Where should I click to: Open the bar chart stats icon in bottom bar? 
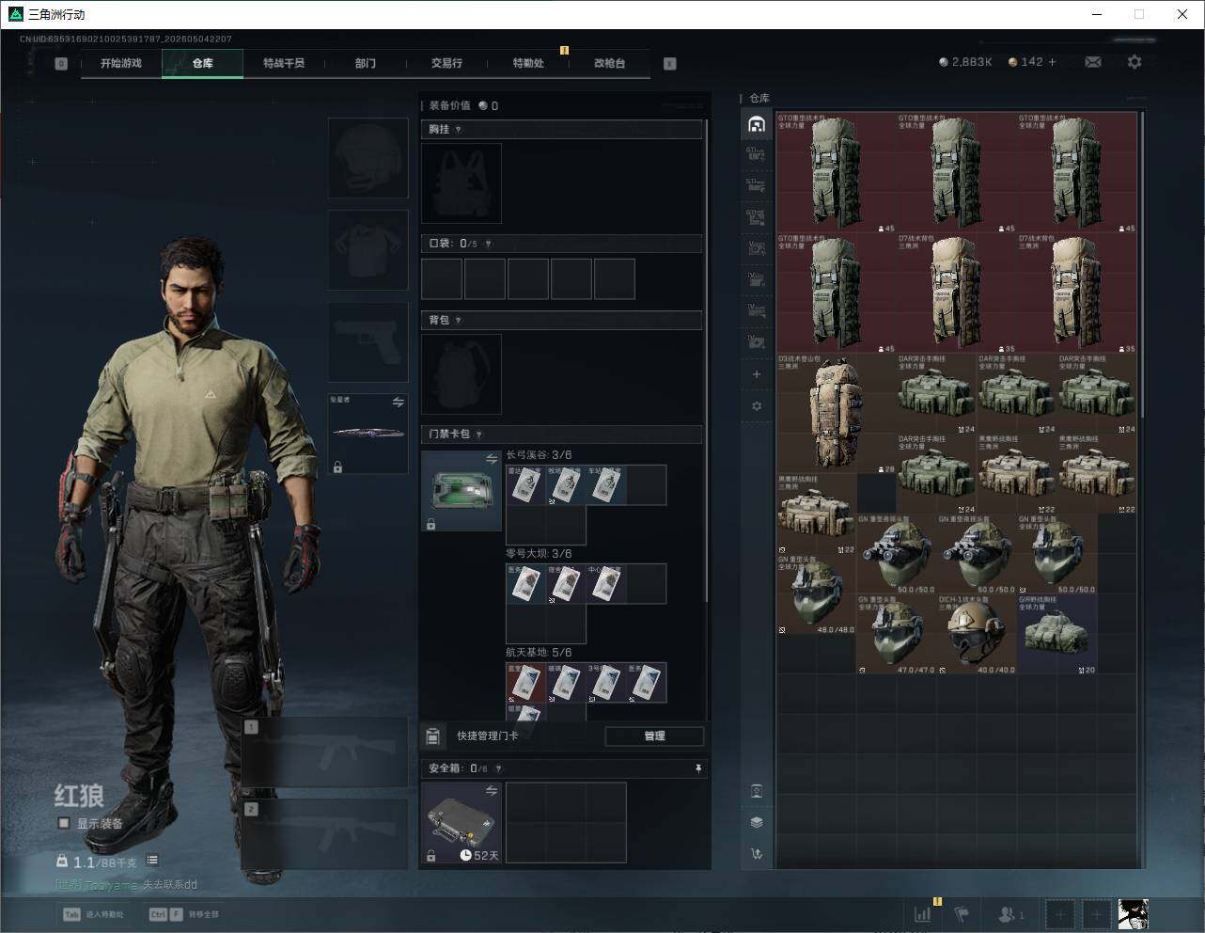(x=923, y=913)
